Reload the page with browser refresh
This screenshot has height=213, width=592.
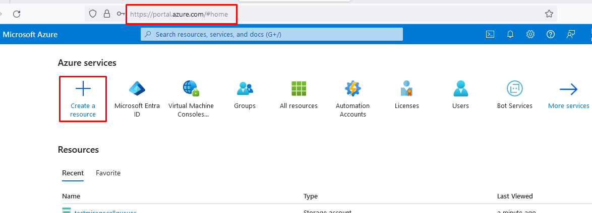point(17,14)
